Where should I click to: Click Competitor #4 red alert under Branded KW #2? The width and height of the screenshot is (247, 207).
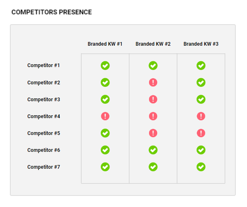point(153,116)
